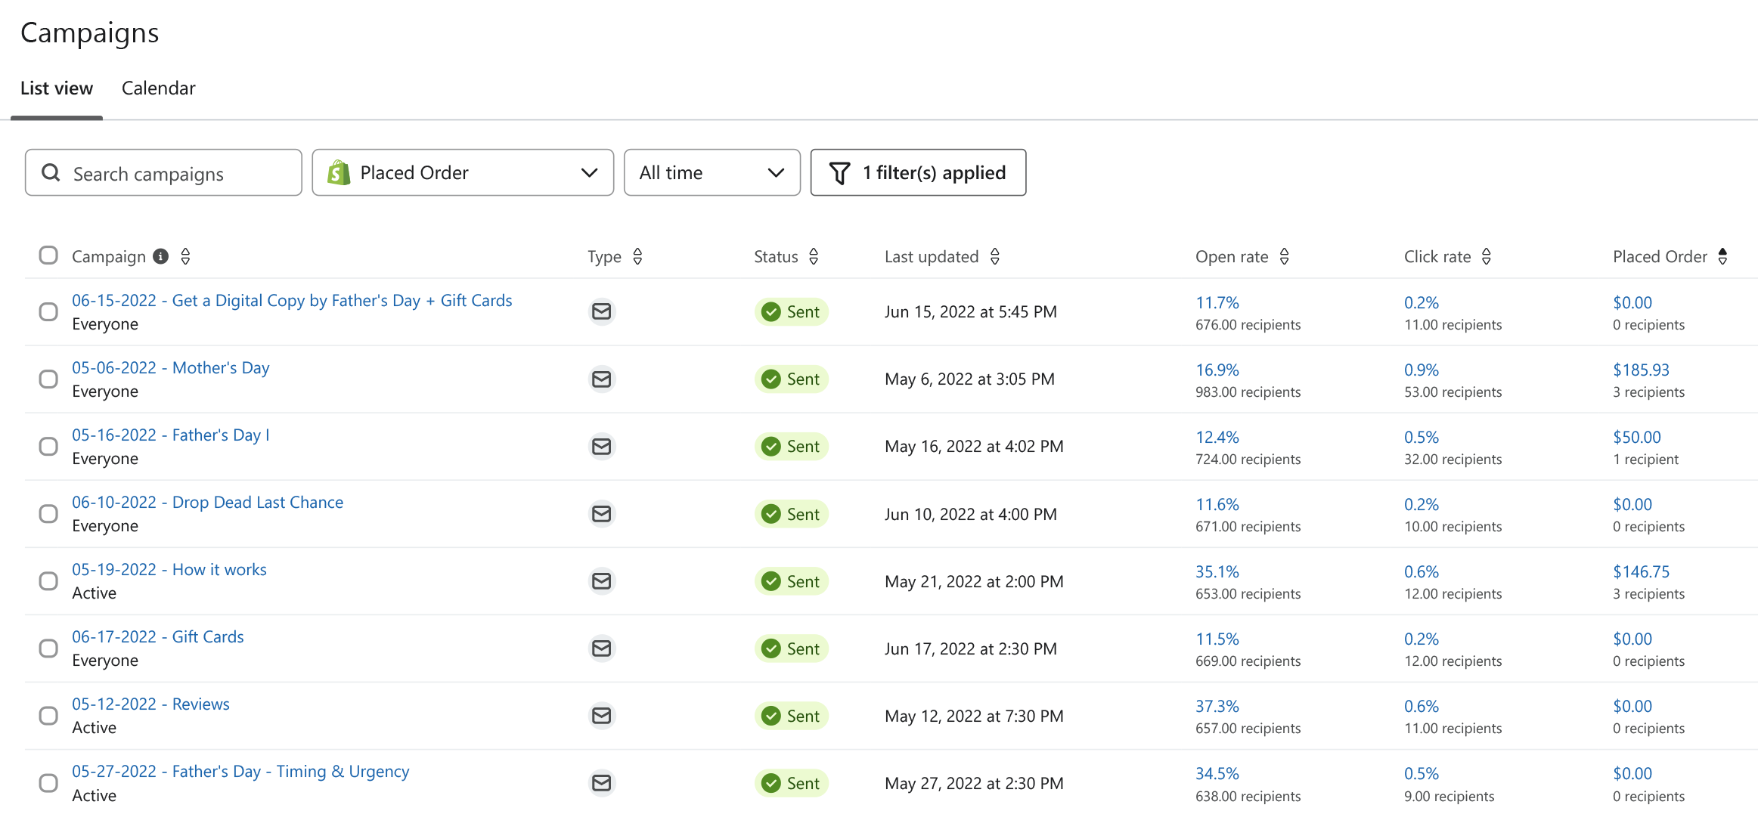Toggle the select-all campaigns checkbox
Viewport: 1758px width, 814px height.
pos(48,255)
